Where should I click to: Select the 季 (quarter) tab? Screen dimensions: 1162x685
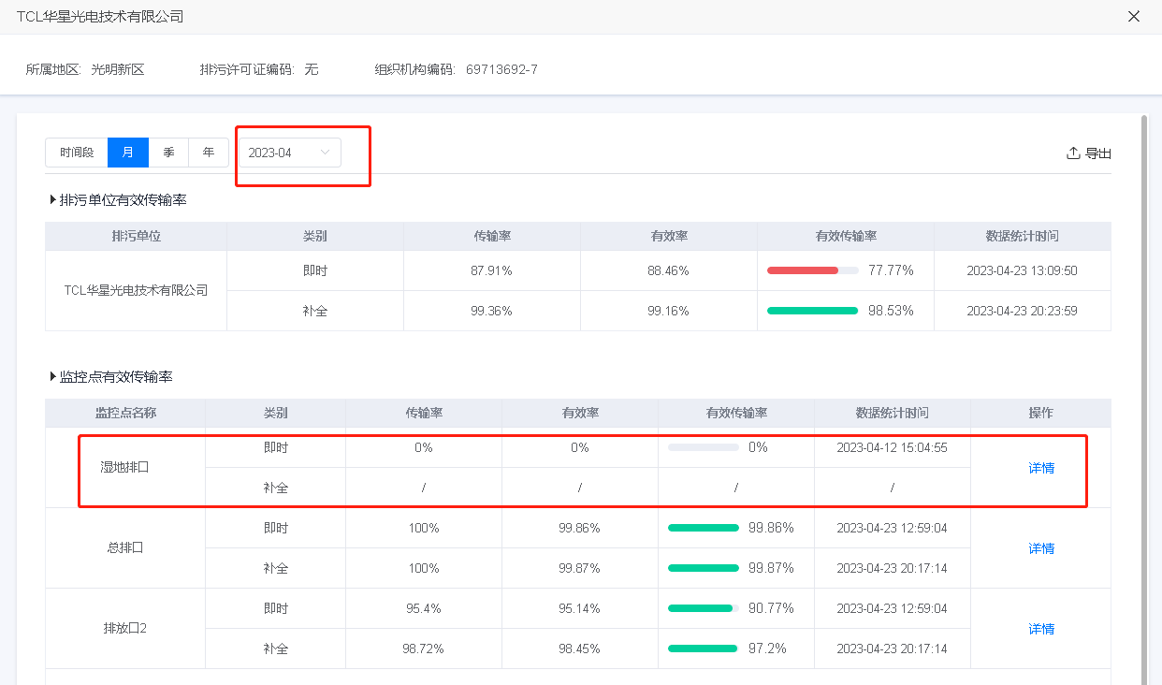coord(168,153)
